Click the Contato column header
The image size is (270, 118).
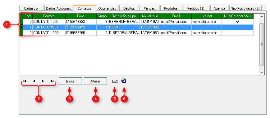pos(49,16)
